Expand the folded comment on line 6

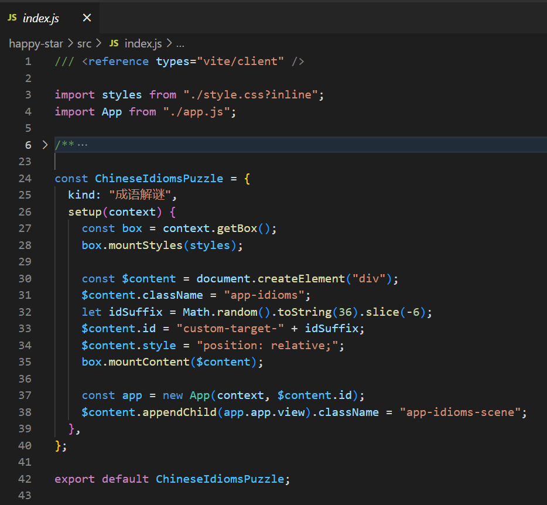(x=45, y=145)
